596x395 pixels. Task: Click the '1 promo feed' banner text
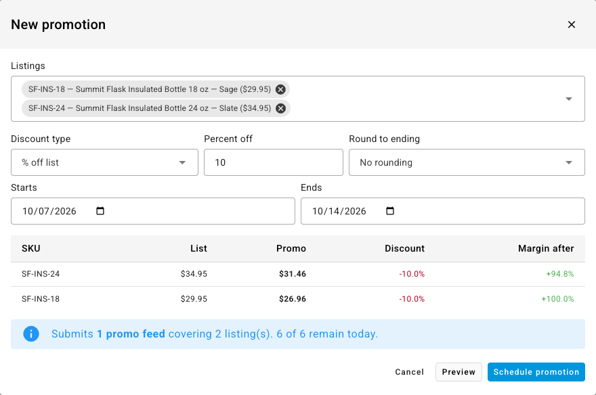pos(131,334)
